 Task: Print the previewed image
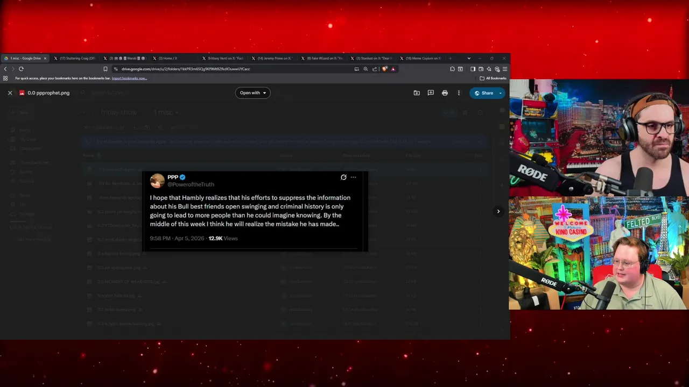point(445,93)
